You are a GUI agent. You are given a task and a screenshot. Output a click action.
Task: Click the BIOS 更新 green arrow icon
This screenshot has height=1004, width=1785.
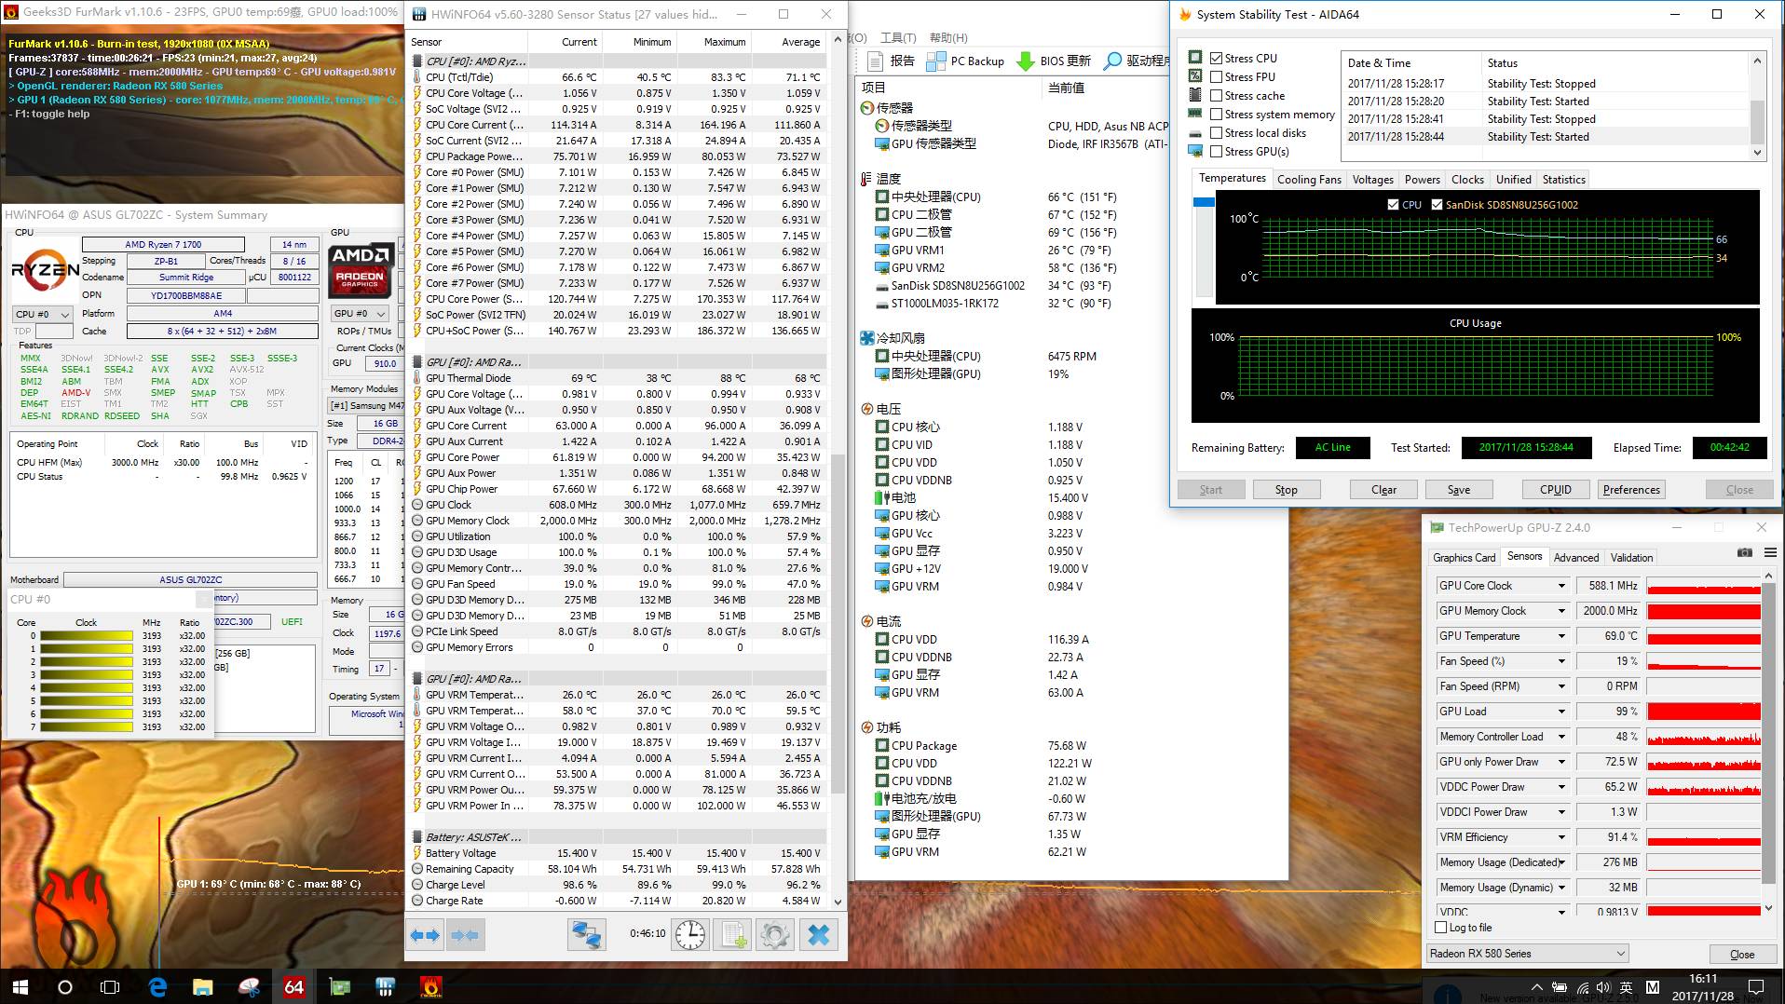1026,61
